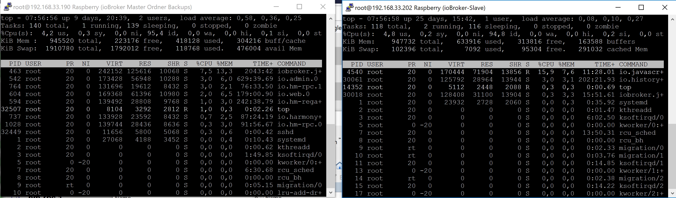Click the iobroker.j+ row with PID 30018
676x198 pixels.
pyautogui.click(x=503, y=95)
